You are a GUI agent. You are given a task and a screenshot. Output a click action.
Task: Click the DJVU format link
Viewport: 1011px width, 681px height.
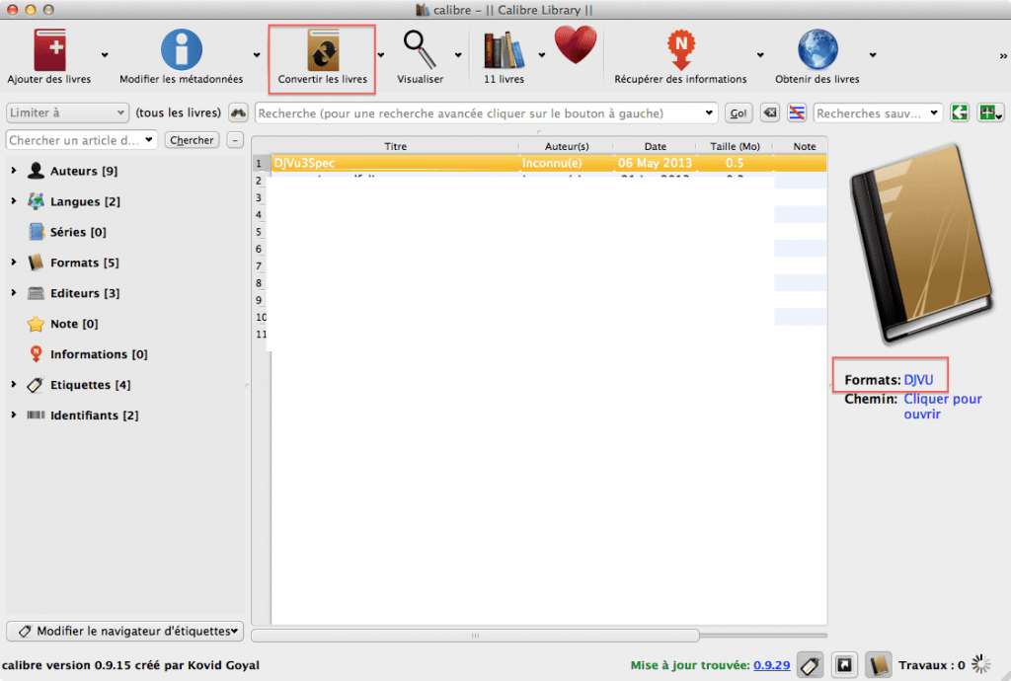(x=919, y=378)
